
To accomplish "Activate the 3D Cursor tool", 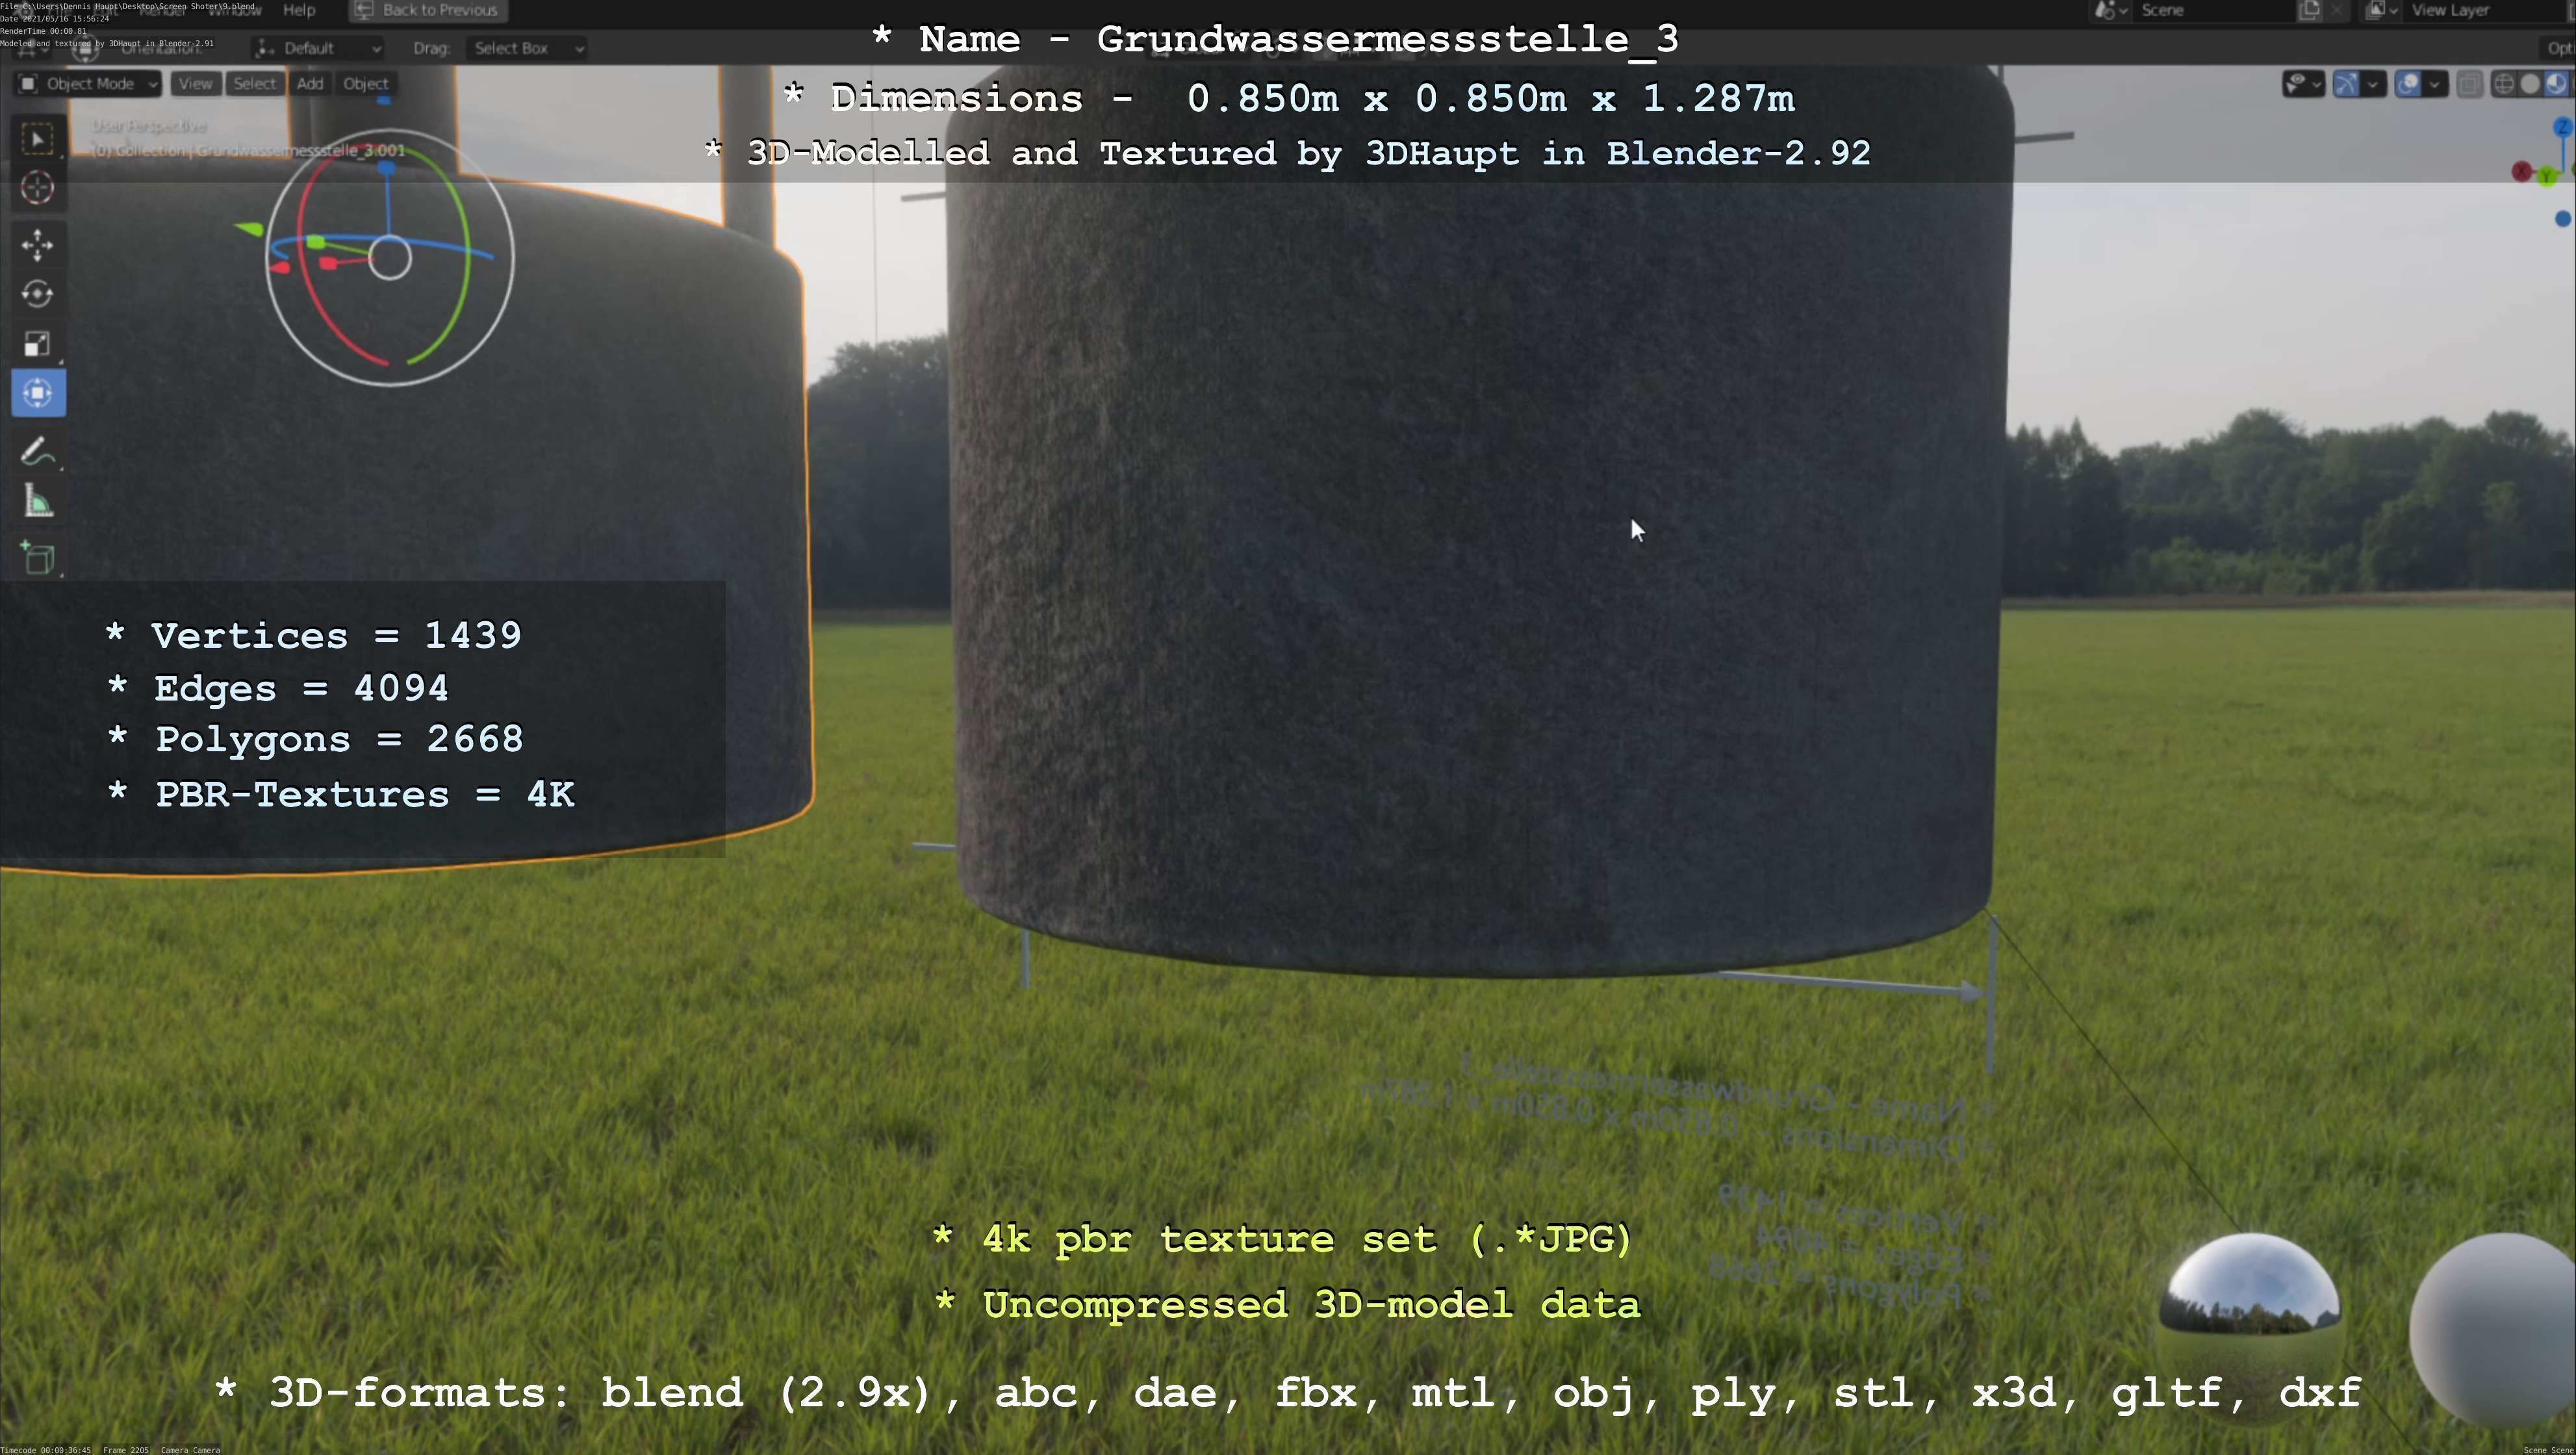I will (x=38, y=188).
